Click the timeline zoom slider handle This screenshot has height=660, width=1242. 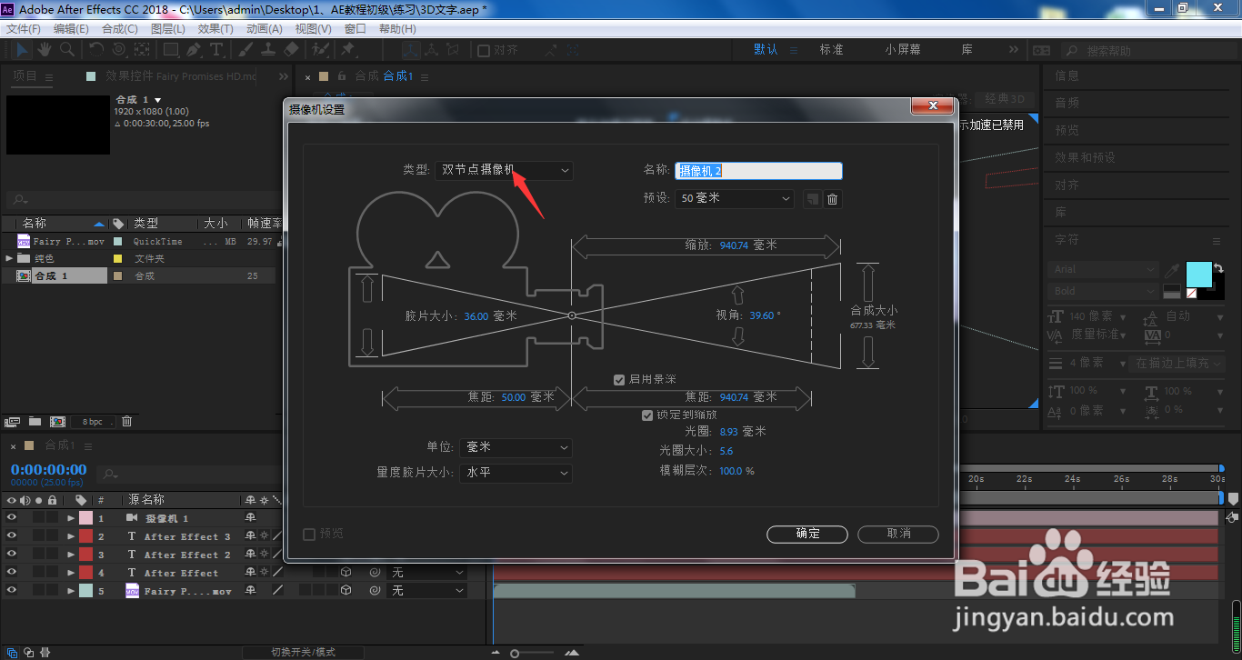point(515,654)
